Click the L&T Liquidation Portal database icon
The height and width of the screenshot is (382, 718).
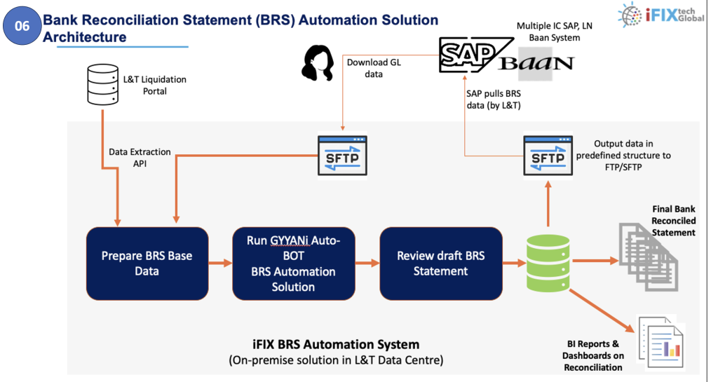[103, 84]
